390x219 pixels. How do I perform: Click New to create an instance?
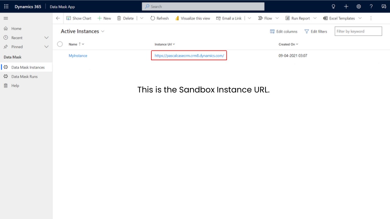[x=104, y=18]
